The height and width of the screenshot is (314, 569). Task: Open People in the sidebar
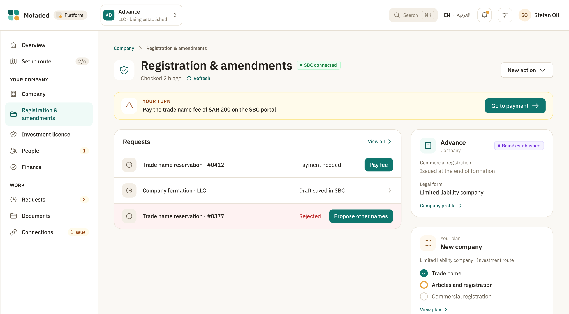pyautogui.click(x=49, y=151)
